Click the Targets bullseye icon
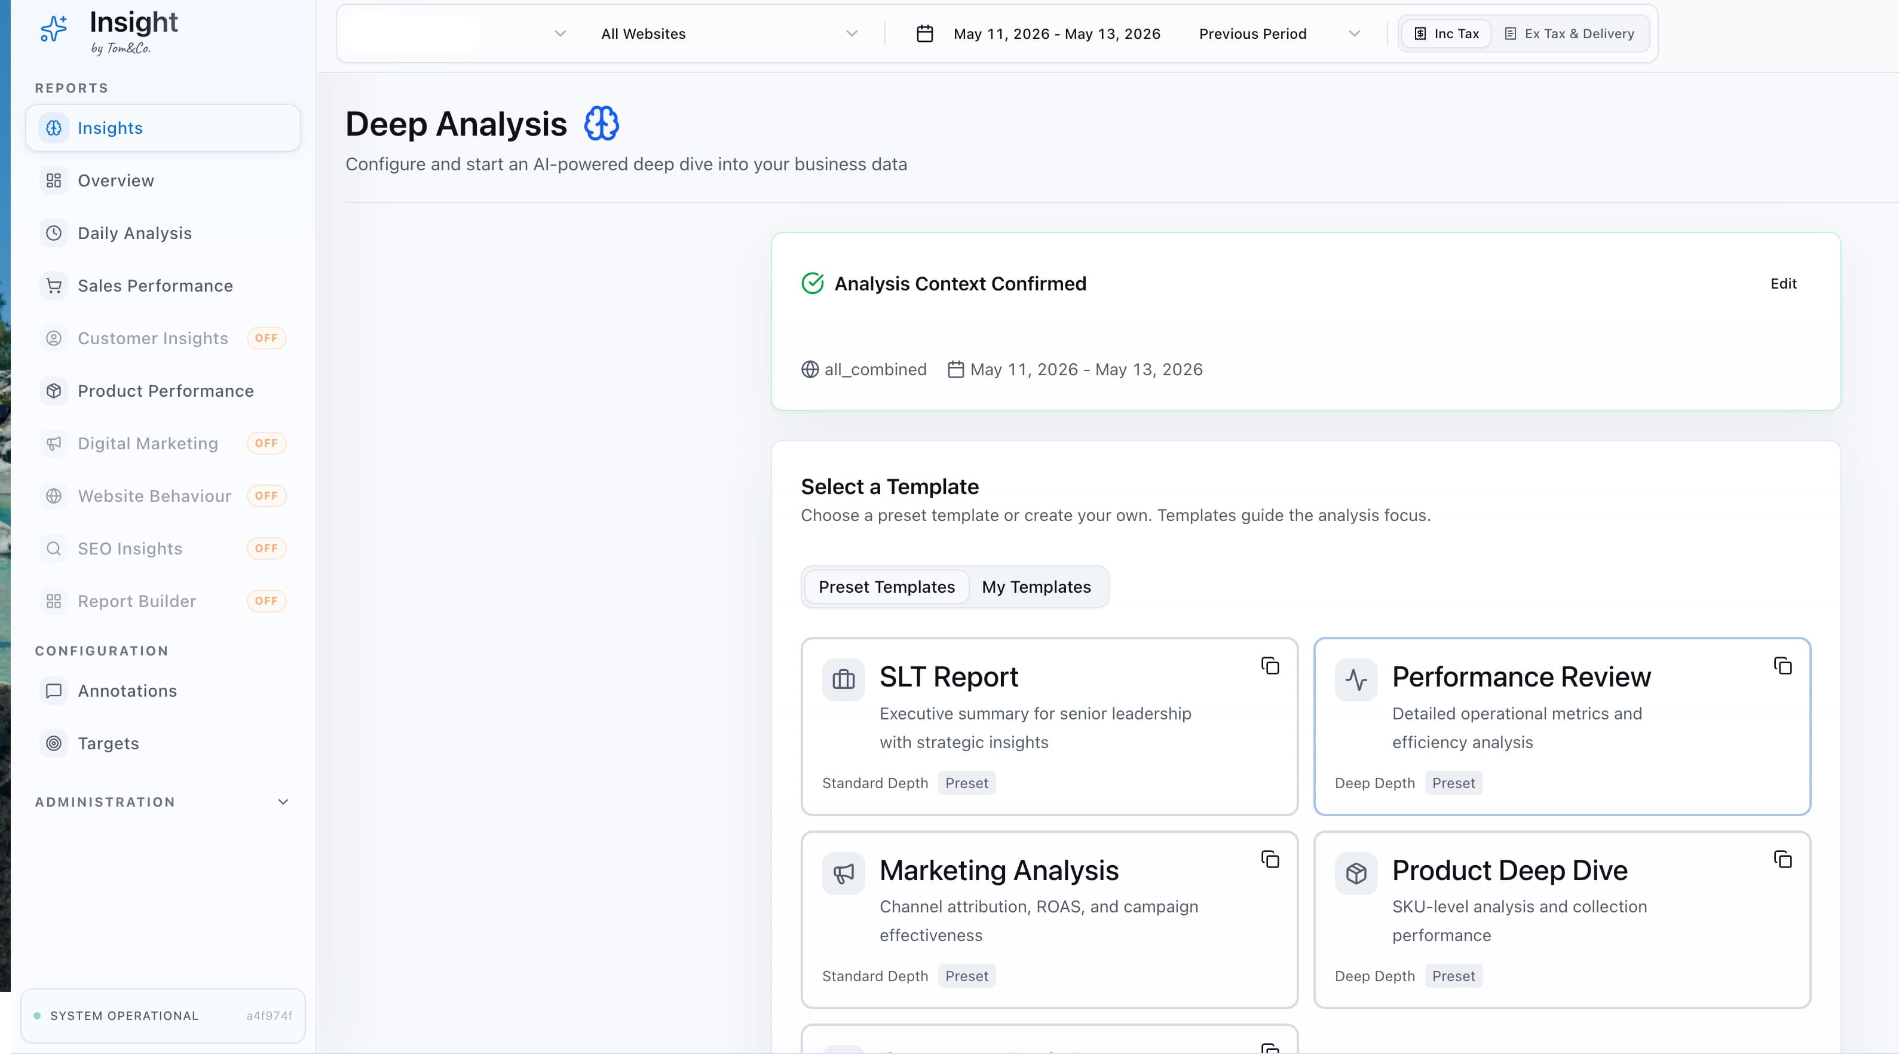 point(54,744)
